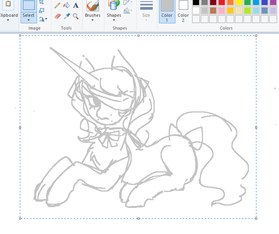This screenshot has height=234, width=279.
Task: Select the green color swatch
Action: click(x=247, y=2)
